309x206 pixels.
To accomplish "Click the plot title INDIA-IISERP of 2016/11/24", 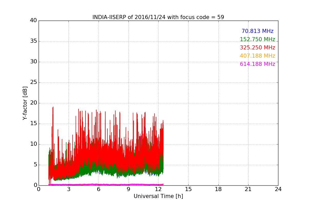I will coord(158,17).
